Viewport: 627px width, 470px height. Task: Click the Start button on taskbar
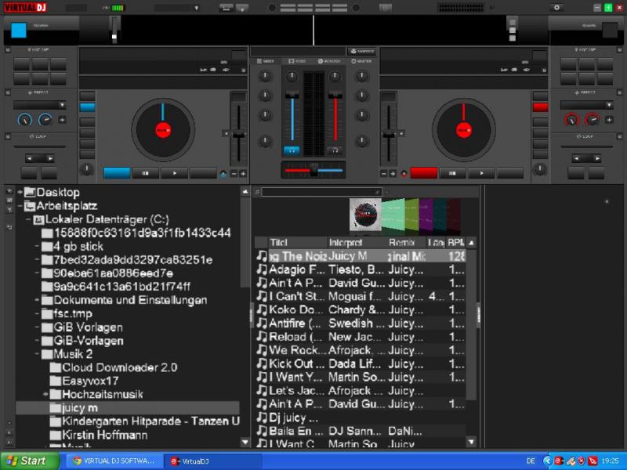click(x=25, y=461)
